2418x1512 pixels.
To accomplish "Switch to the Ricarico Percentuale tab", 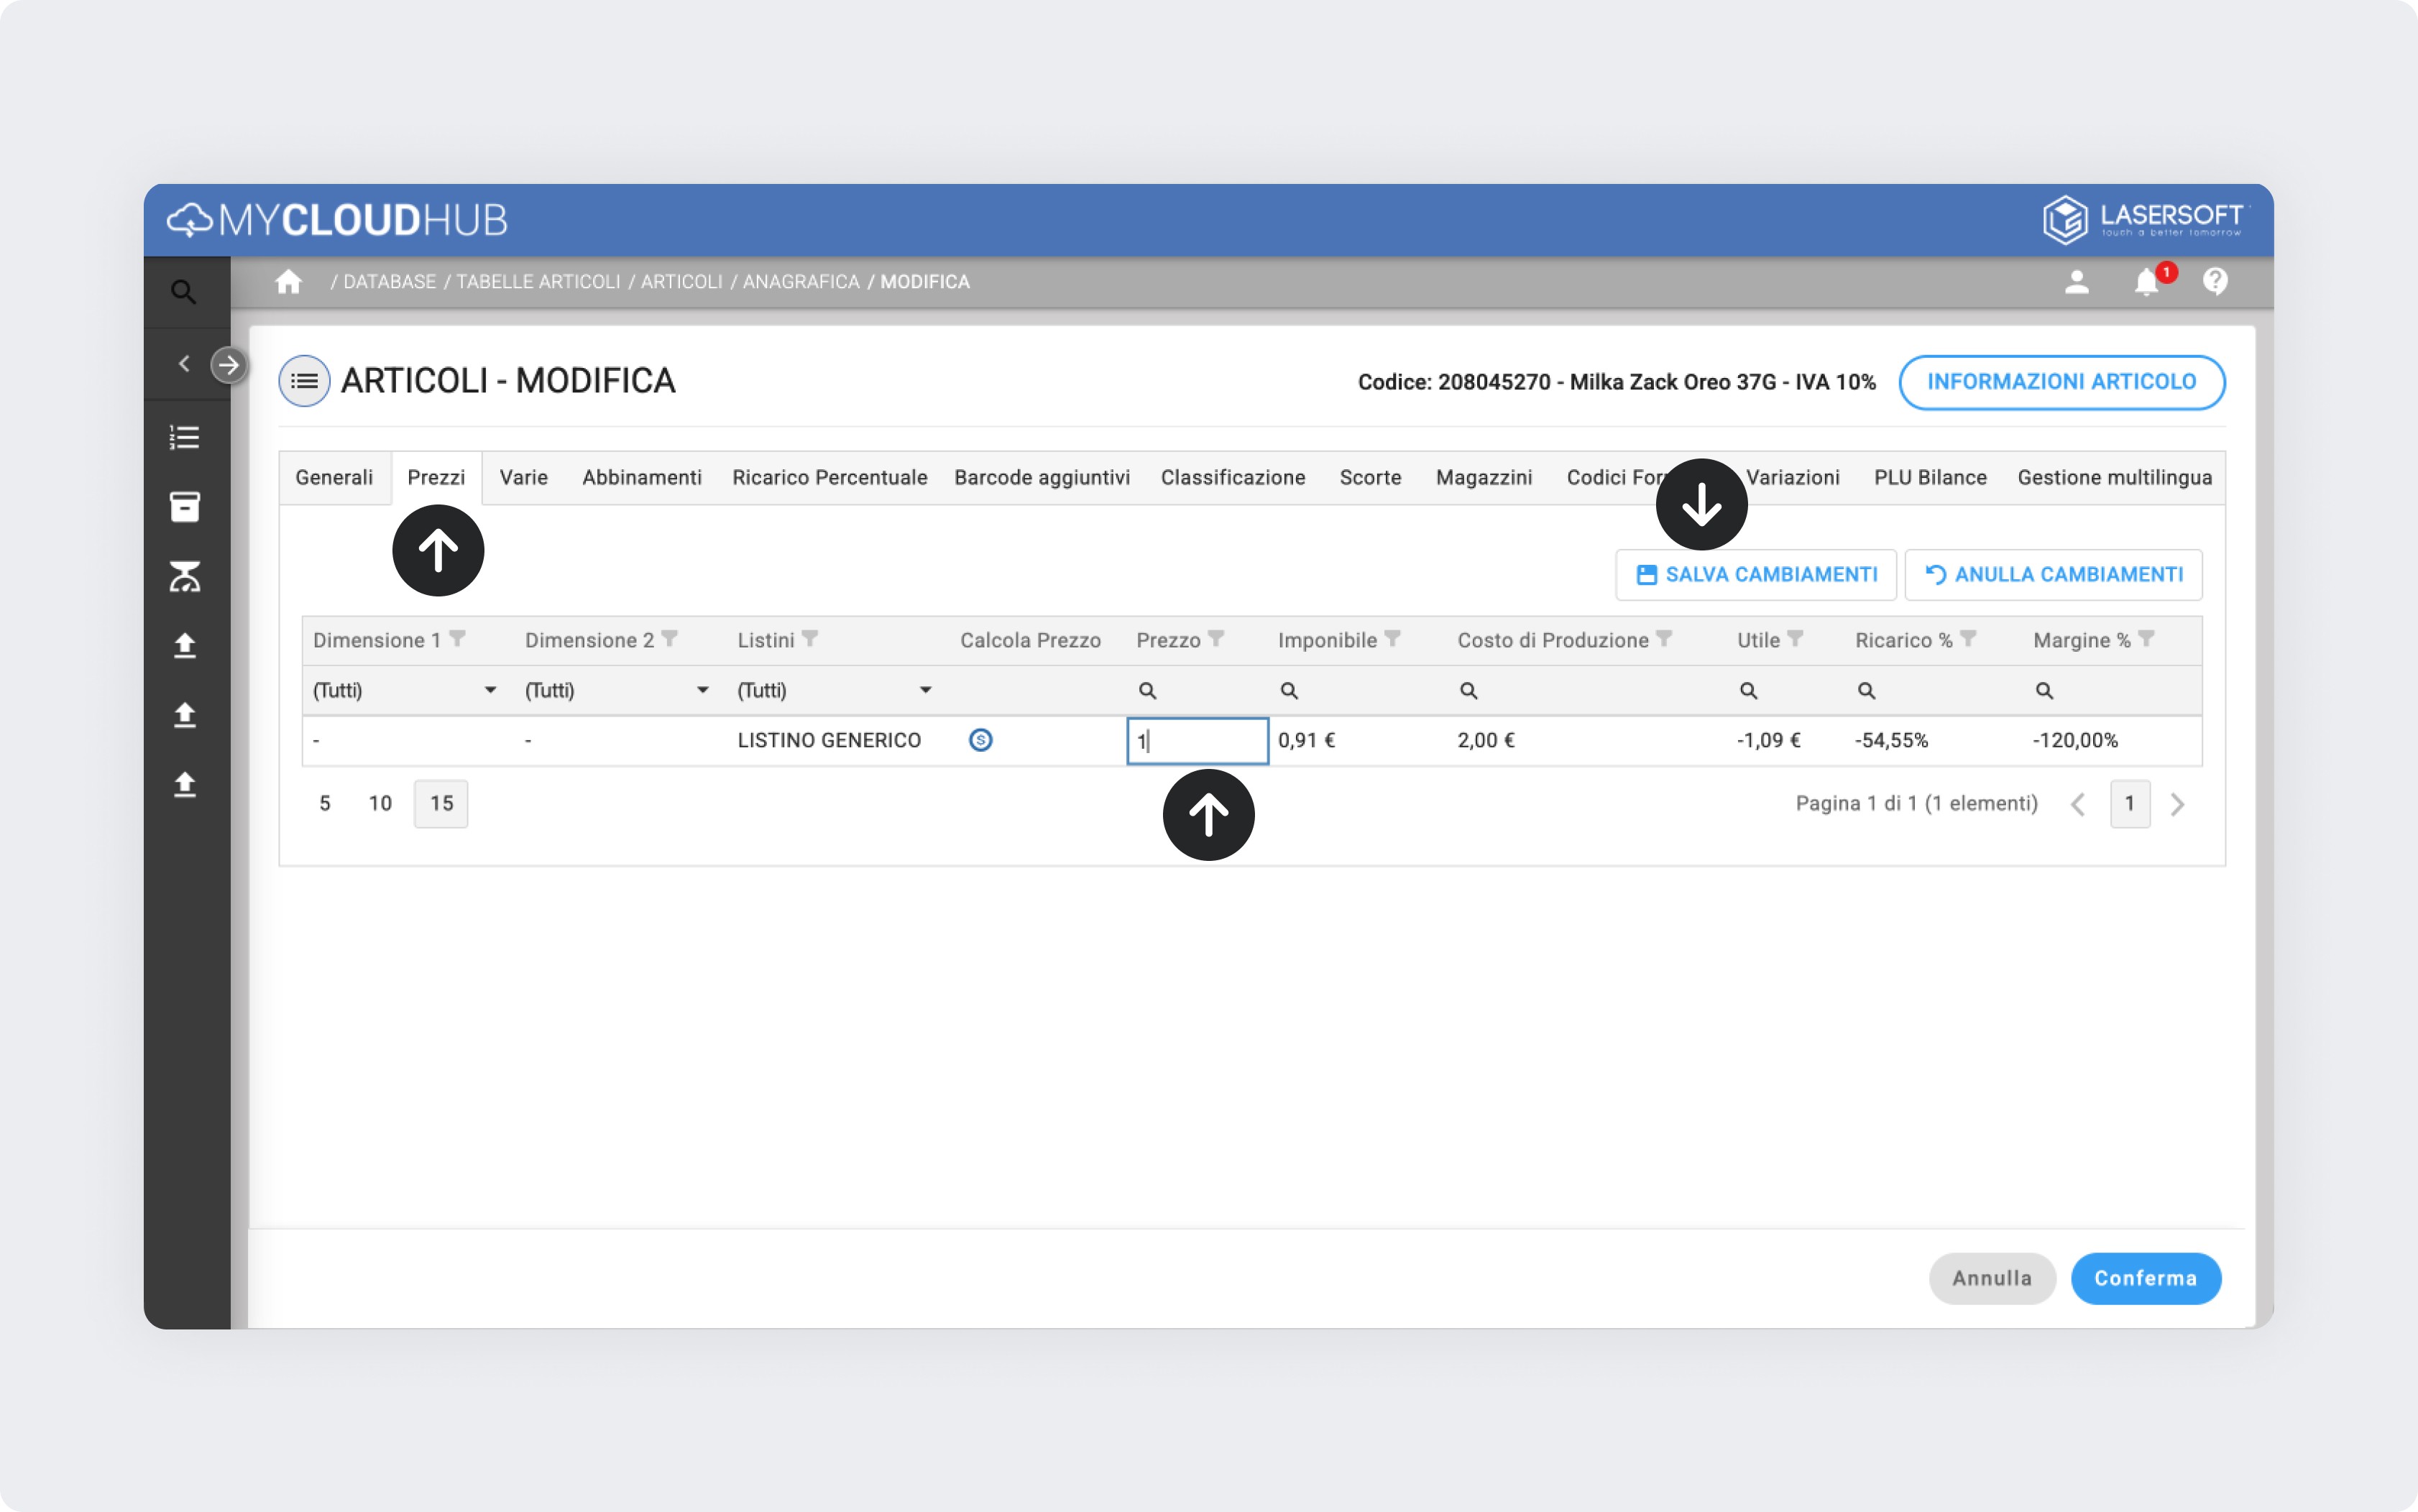I will pyautogui.click(x=829, y=478).
